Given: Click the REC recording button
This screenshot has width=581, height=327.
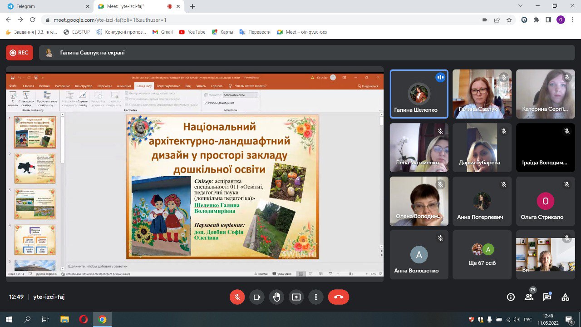Looking at the screenshot, I should (x=19, y=52).
